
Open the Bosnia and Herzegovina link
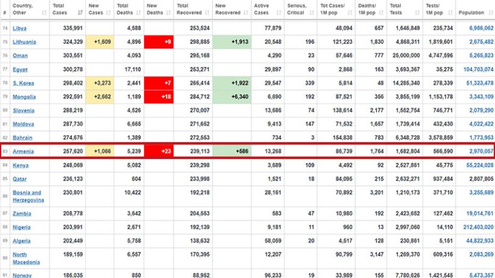pos(29,196)
